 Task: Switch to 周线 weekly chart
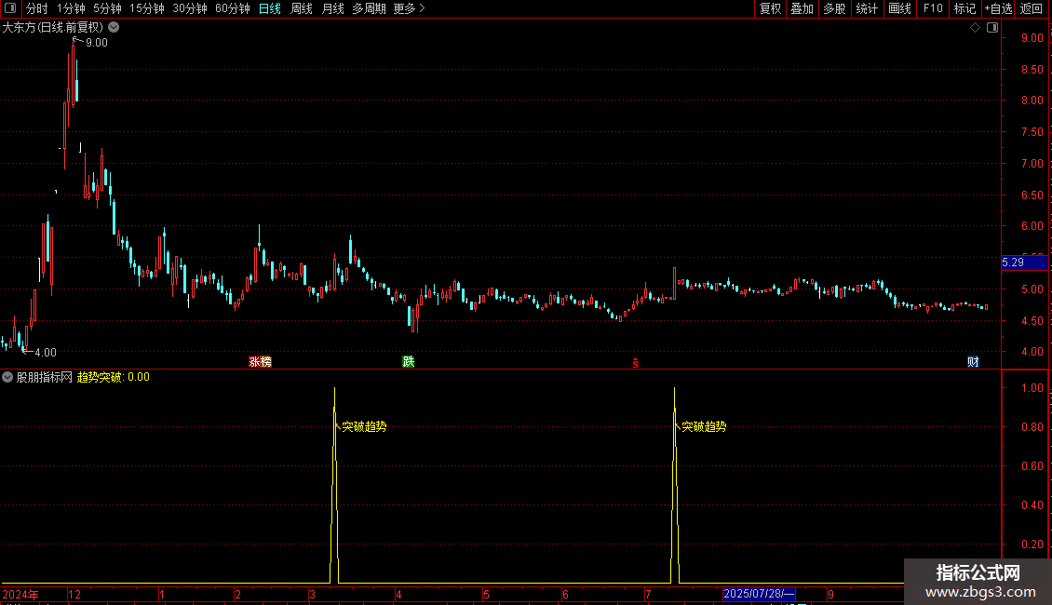coord(302,8)
